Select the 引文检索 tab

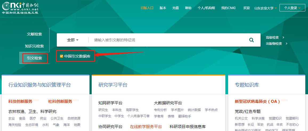click(34, 58)
